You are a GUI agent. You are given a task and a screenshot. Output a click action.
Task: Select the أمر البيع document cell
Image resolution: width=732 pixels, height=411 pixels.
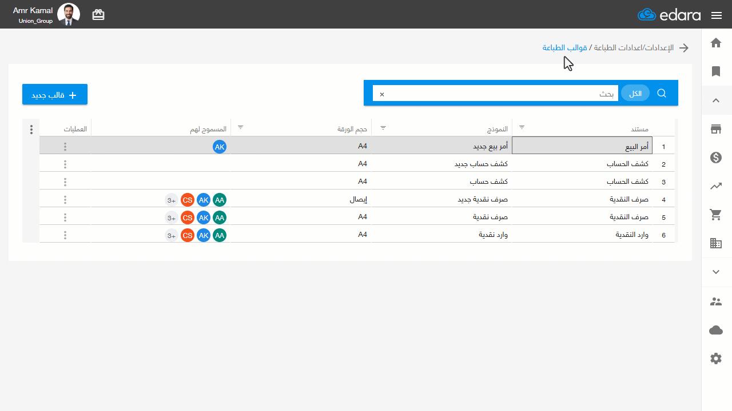pos(582,146)
